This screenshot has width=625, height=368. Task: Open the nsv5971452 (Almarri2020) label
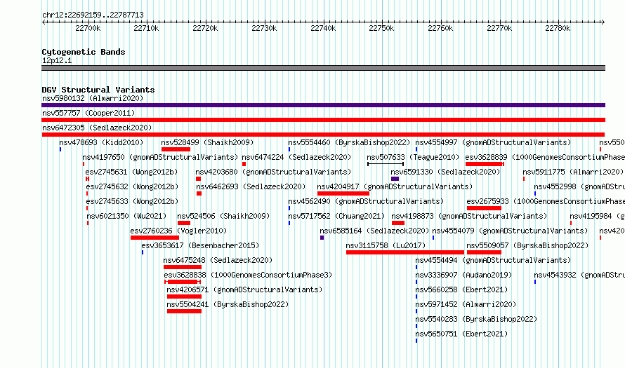(x=466, y=304)
